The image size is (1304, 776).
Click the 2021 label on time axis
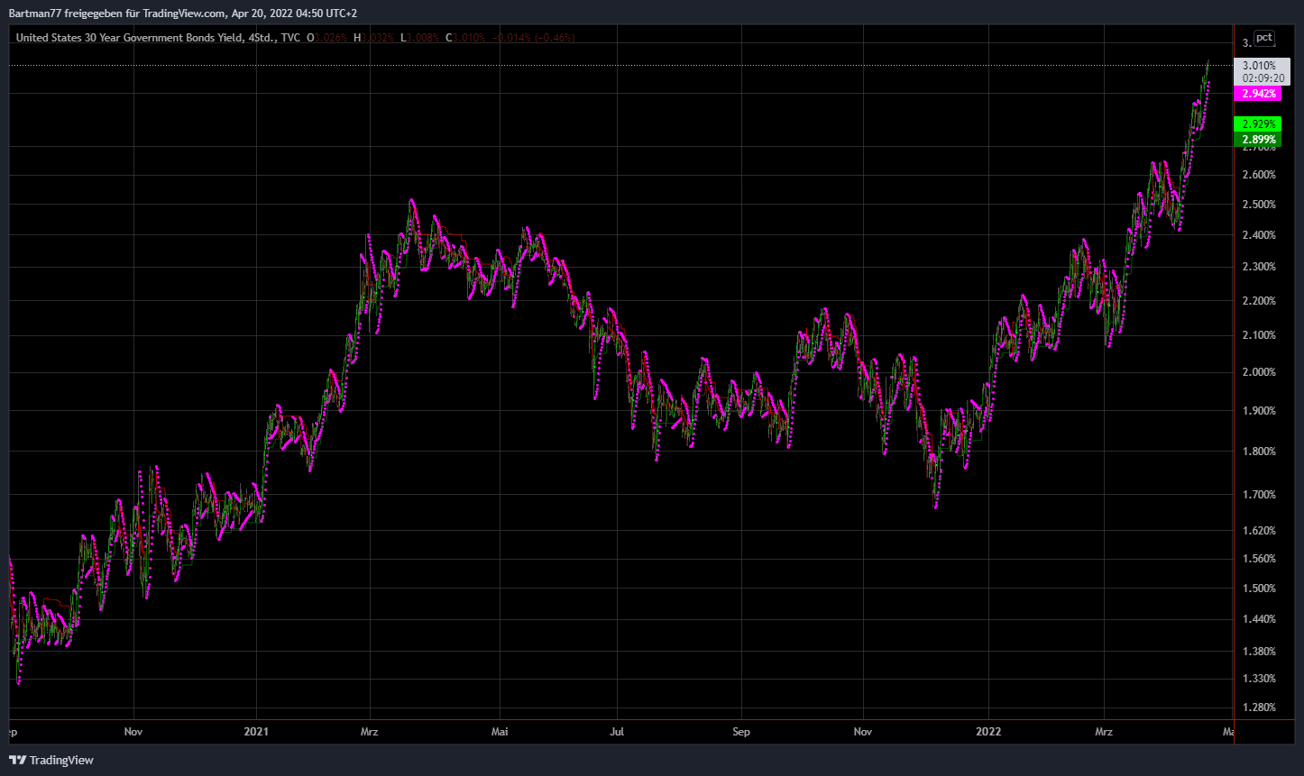coord(257,732)
